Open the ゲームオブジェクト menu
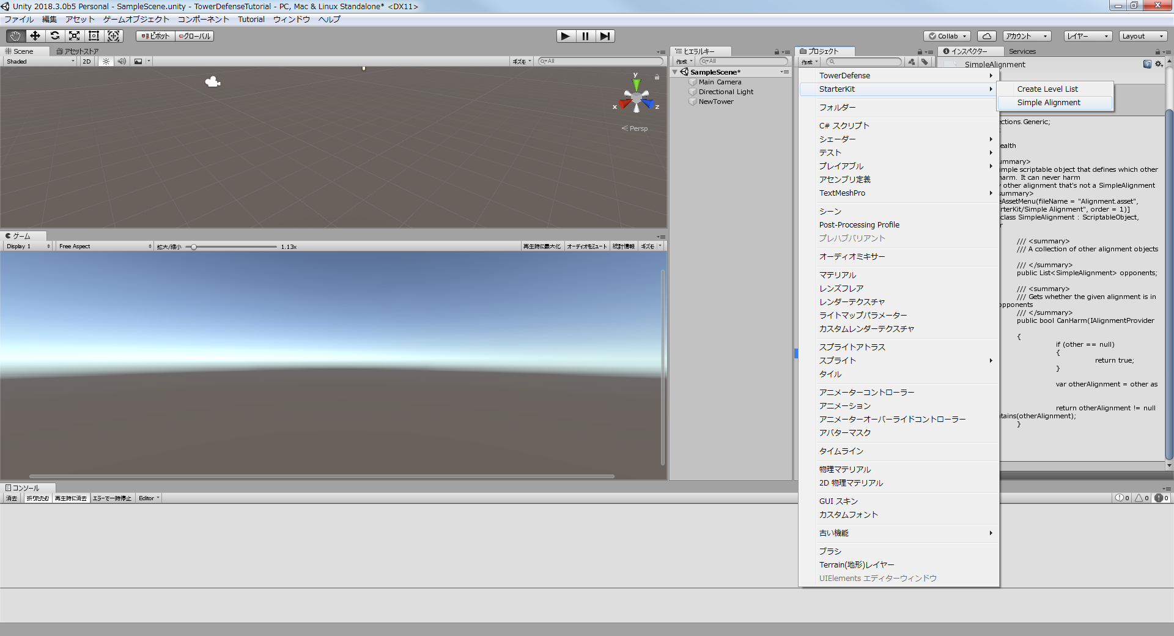This screenshot has height=636, width=1174. [136, 20]
